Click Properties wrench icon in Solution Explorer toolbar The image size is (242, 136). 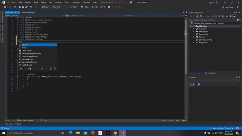pyautogui.click(x=230, y=16)
